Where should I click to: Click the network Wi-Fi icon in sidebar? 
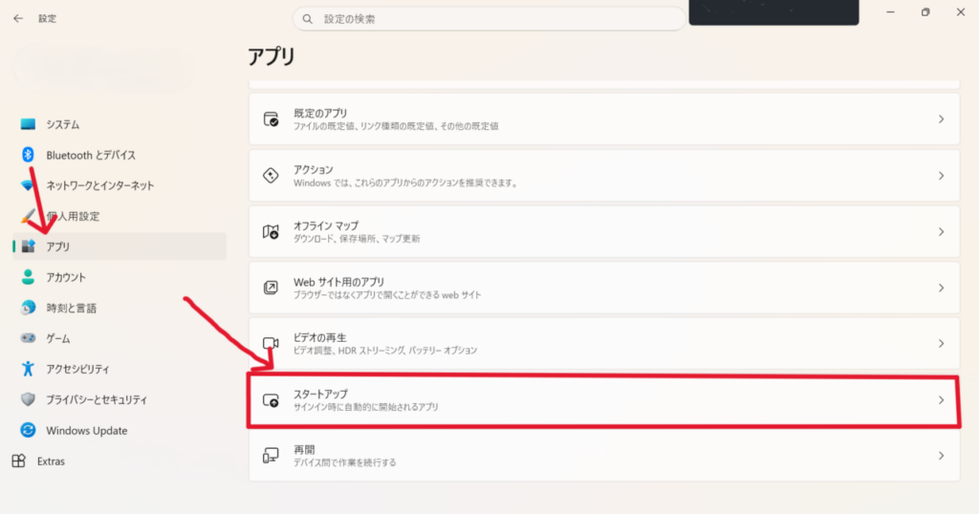pos(28,185)
